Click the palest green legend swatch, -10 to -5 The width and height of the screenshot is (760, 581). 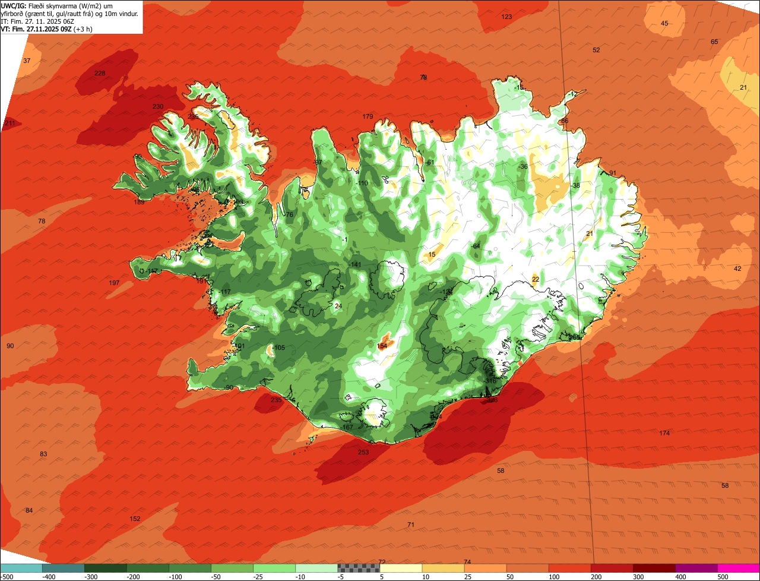[x=316, y=568]
